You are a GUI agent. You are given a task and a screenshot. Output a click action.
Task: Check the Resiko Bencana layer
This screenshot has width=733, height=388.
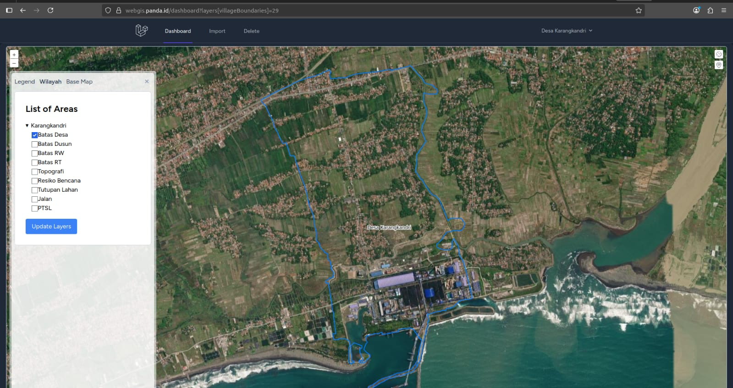pos(34,181)
